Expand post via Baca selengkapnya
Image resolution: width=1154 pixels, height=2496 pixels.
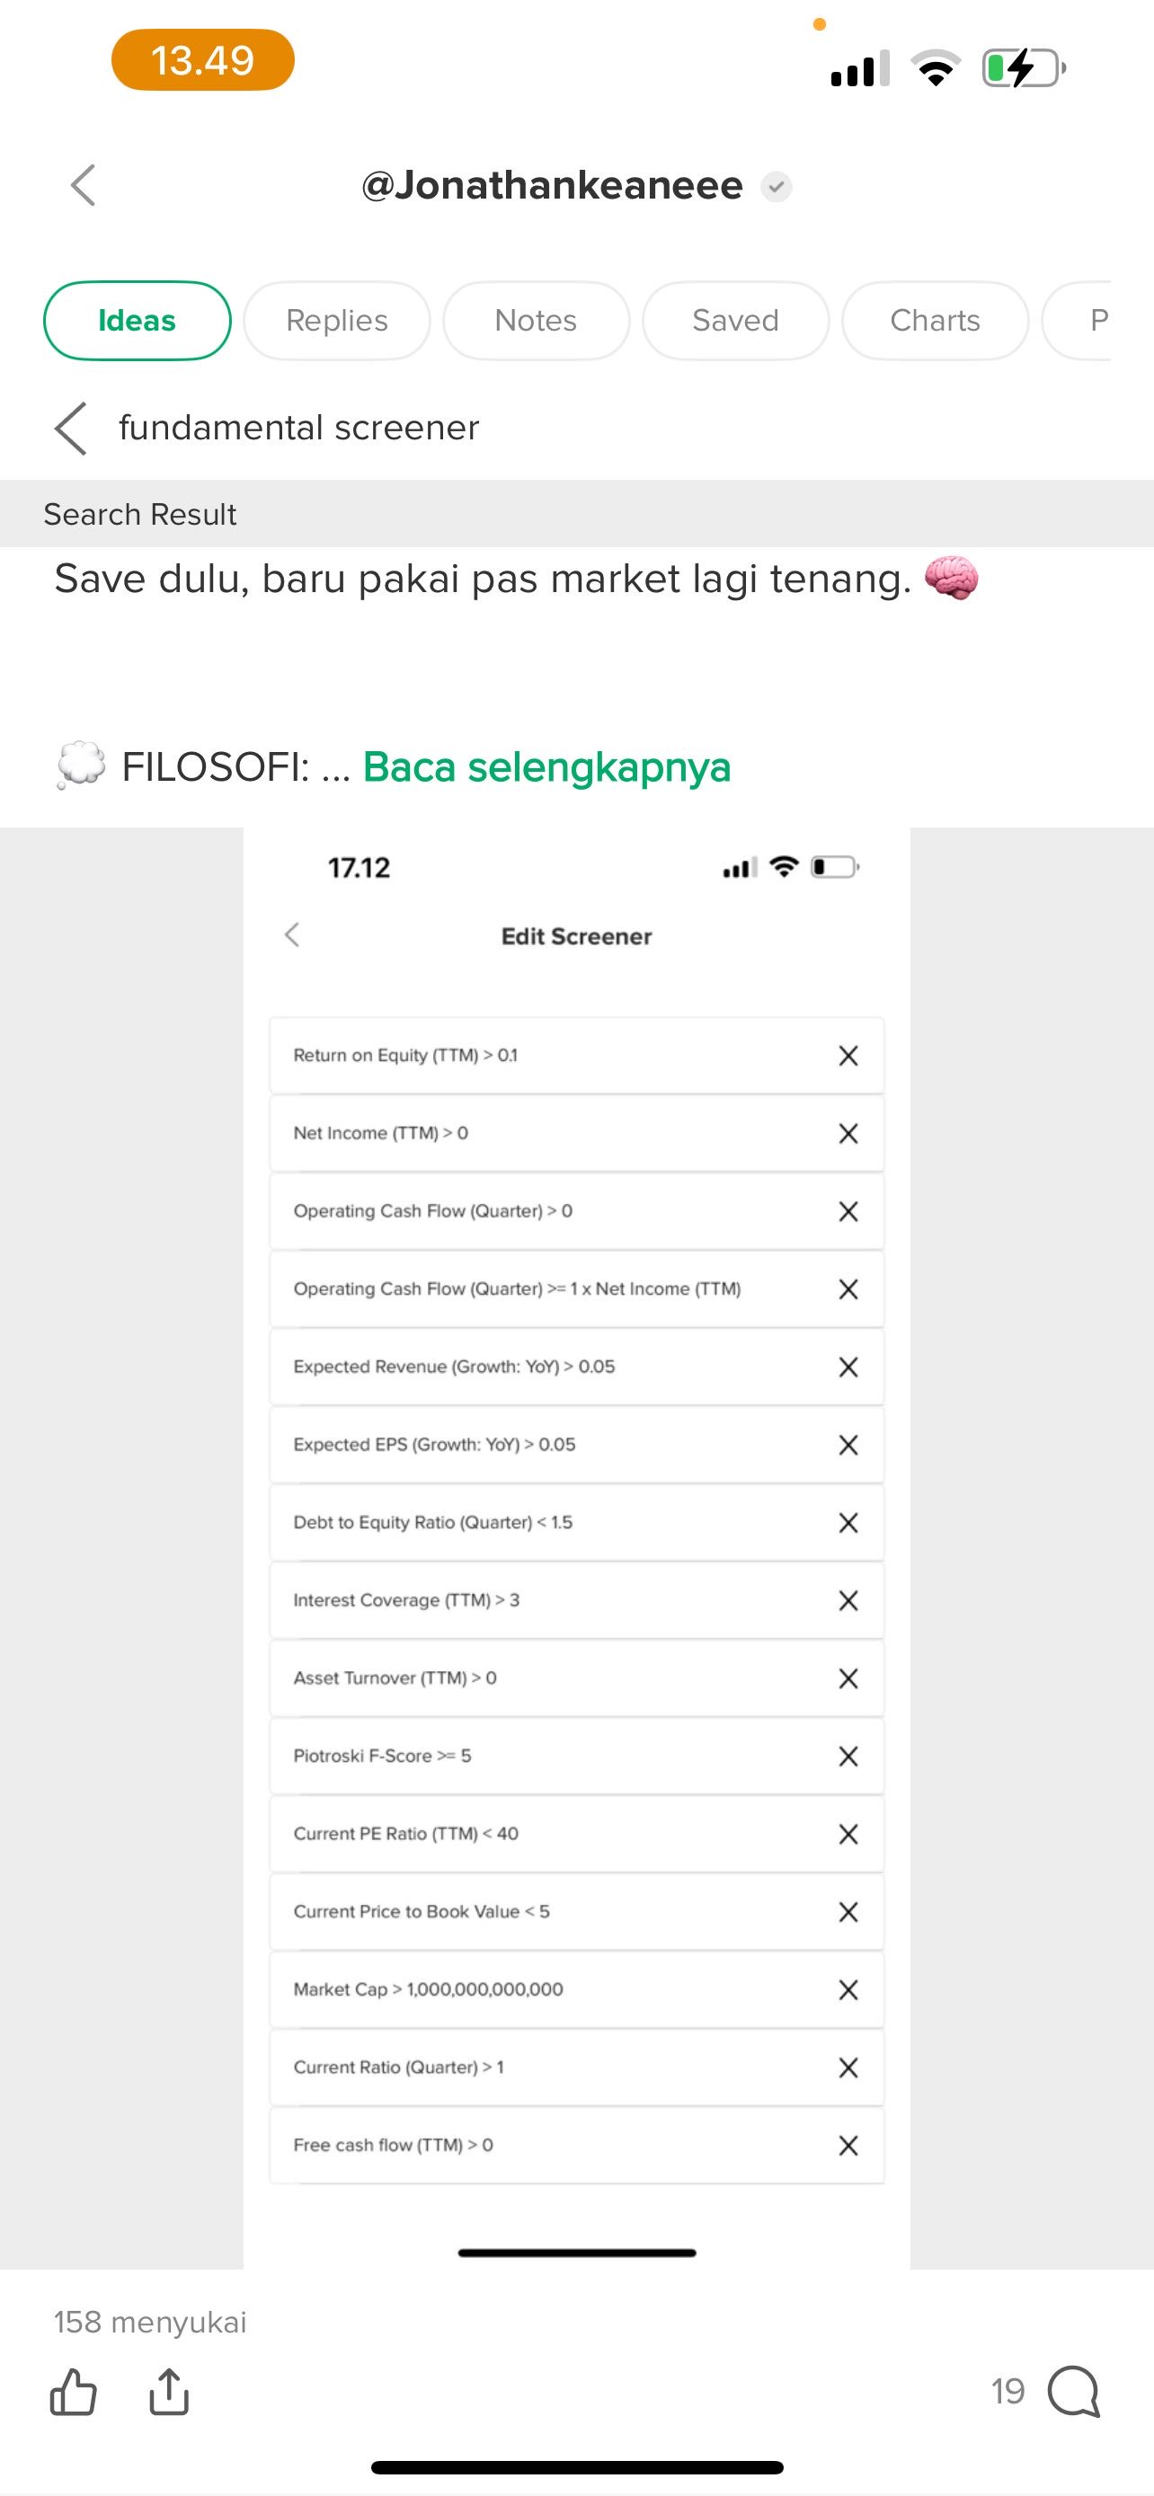(x=546, y=767)
